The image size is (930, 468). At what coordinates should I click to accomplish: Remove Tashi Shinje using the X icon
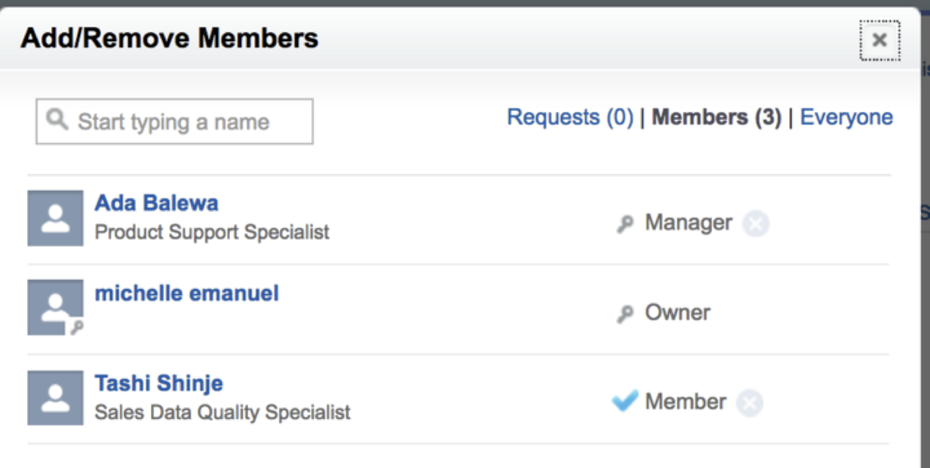(750, 403)
